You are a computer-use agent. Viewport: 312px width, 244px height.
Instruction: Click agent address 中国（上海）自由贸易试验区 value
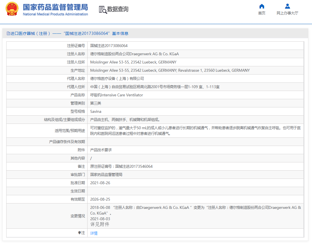point(155,87)
